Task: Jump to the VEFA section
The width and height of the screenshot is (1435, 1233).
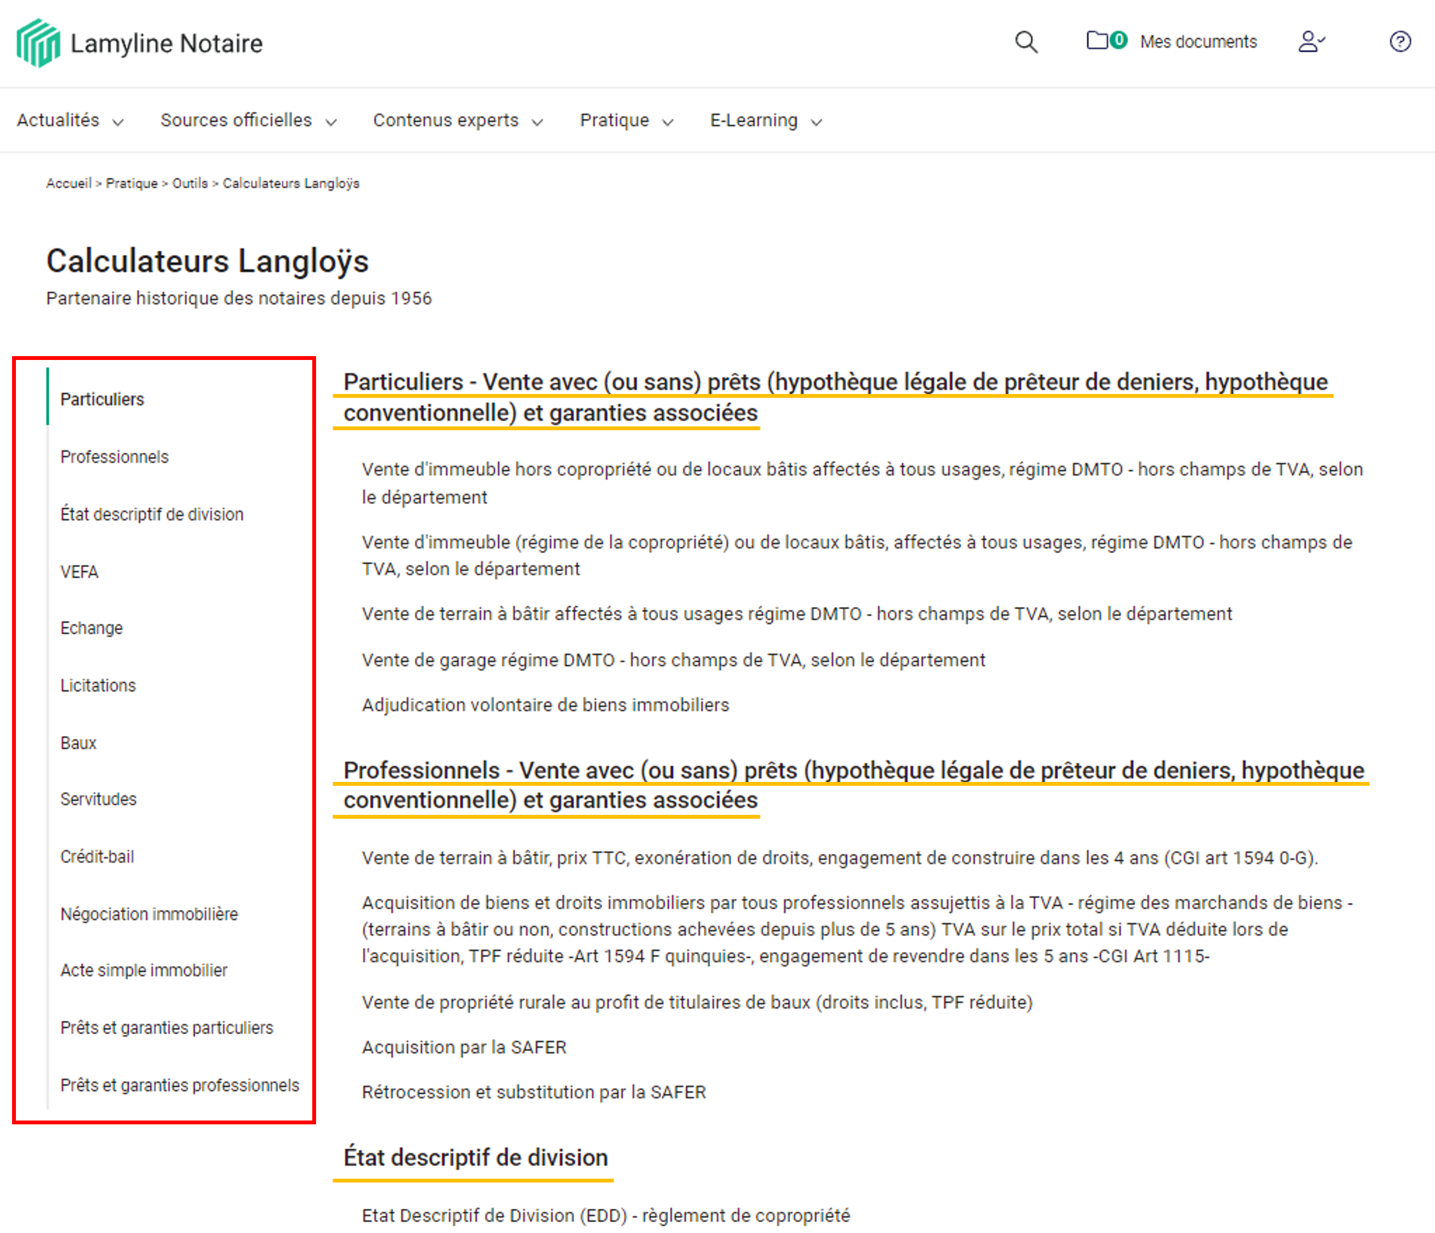Action: pyautogui.click(x=79, y=571)
